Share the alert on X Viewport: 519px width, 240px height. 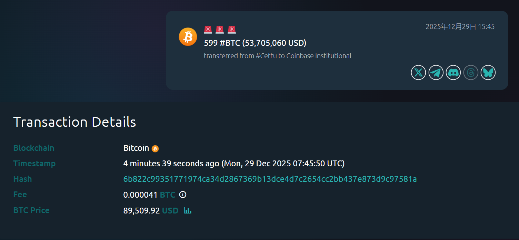(418, 73)
